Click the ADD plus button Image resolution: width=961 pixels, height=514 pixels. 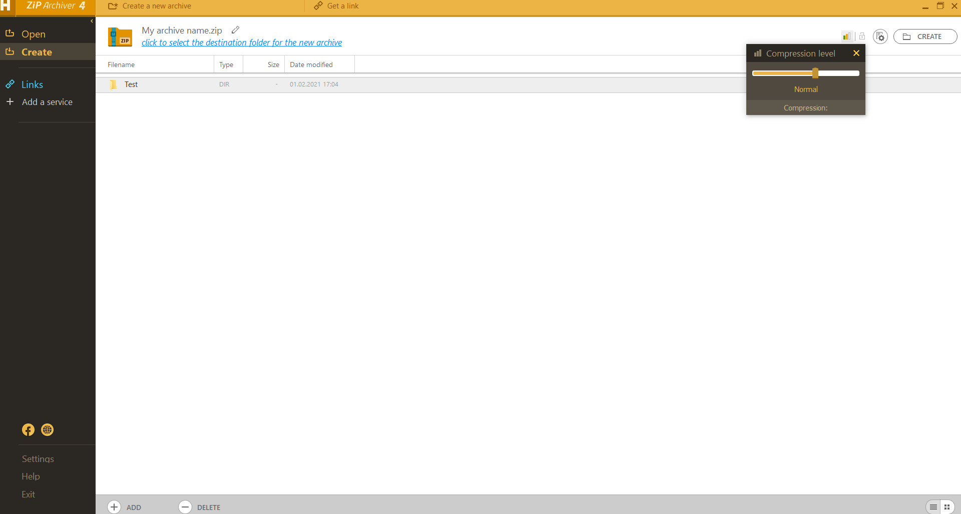[x=115, y=507]
